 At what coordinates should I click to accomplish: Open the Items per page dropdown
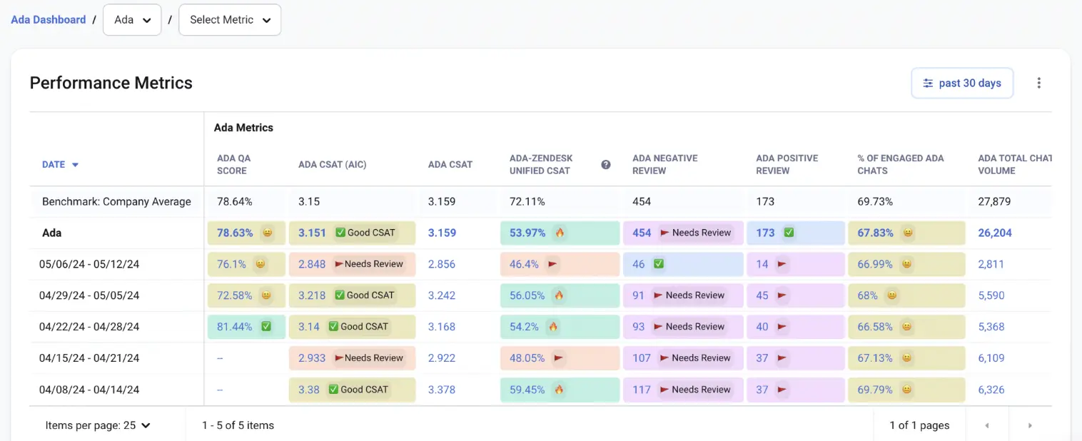coord(98,425)
